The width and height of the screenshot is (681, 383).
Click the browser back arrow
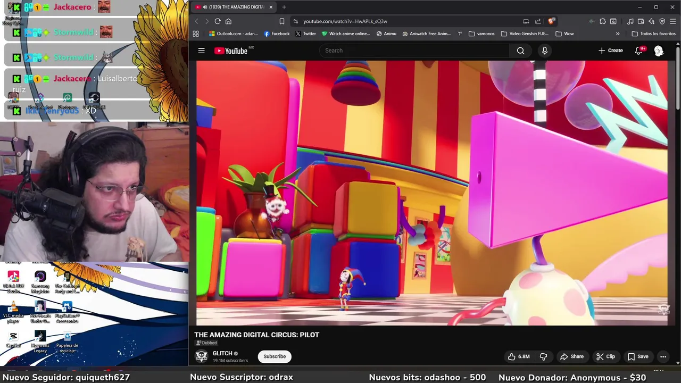click(196, 21)
